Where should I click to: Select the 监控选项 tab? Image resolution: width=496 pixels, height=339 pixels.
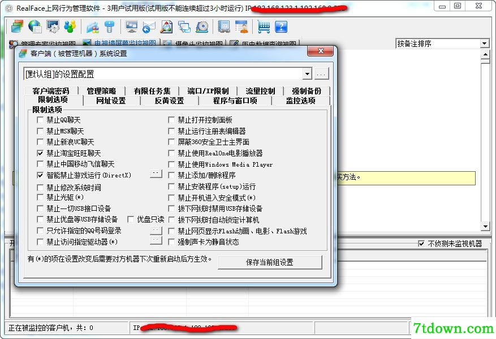point(300,101)
